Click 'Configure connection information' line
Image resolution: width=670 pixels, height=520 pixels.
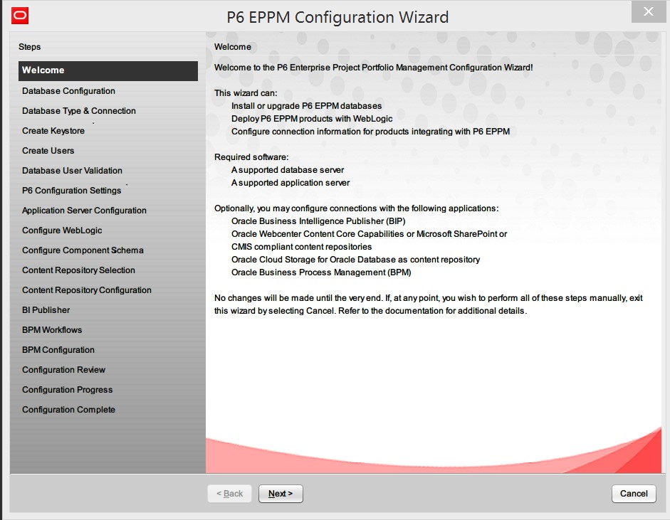pyautogui.click(x=370, y=132)
